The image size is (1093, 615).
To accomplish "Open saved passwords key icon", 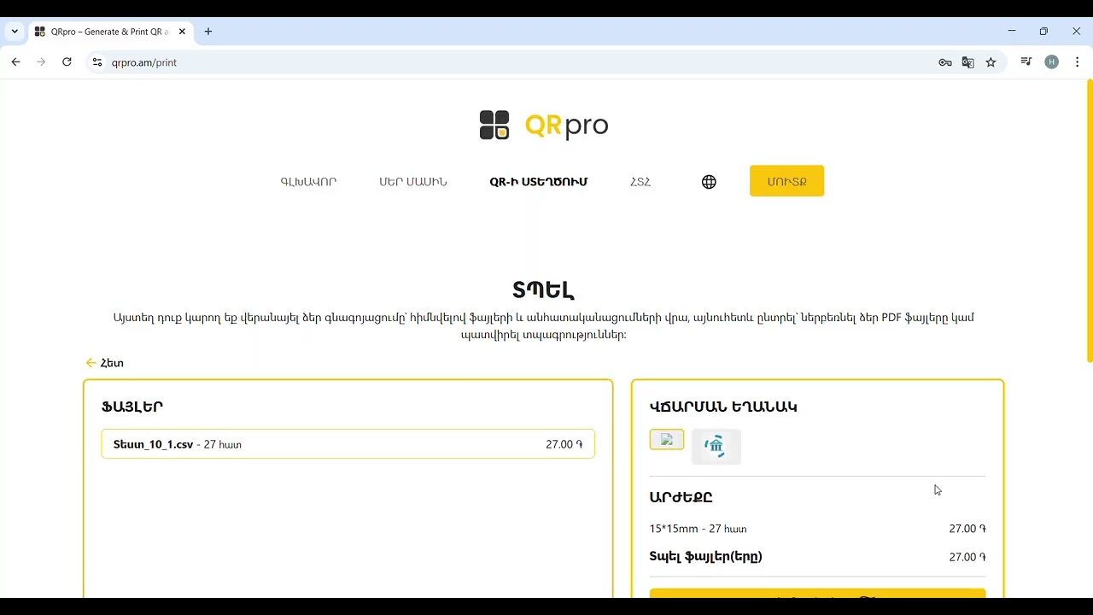I will click(x=945, y=62).
